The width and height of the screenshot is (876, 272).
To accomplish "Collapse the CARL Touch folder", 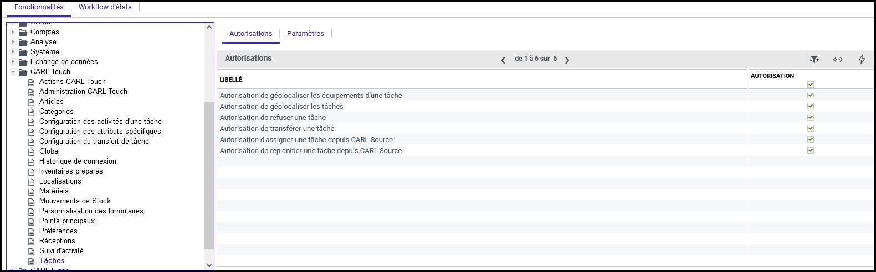I will tap(13, 72).
